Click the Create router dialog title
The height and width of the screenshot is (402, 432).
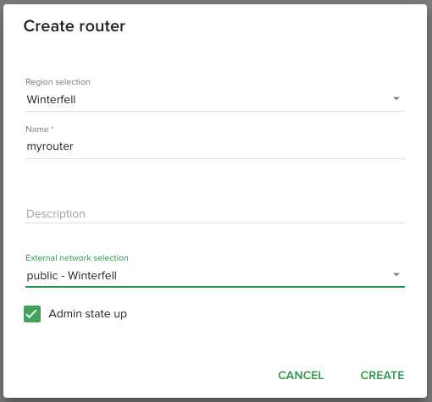[x=75, y=26]
